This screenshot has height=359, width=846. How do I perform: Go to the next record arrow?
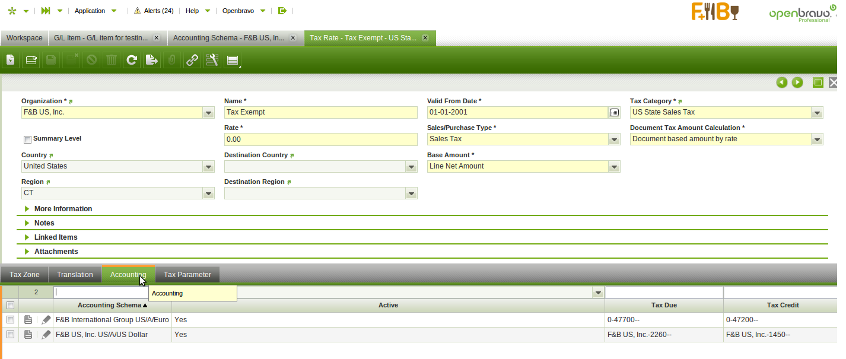797,82
